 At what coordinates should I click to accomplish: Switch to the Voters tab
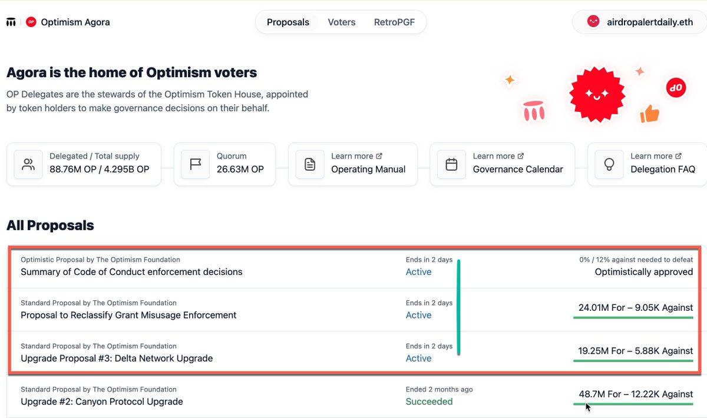342,22
